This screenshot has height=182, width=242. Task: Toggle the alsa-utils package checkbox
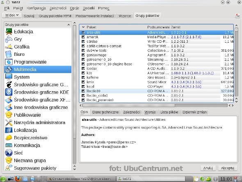pyautogui.click(x=83, y=32)
